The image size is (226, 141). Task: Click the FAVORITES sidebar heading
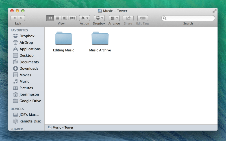point(19,30)
